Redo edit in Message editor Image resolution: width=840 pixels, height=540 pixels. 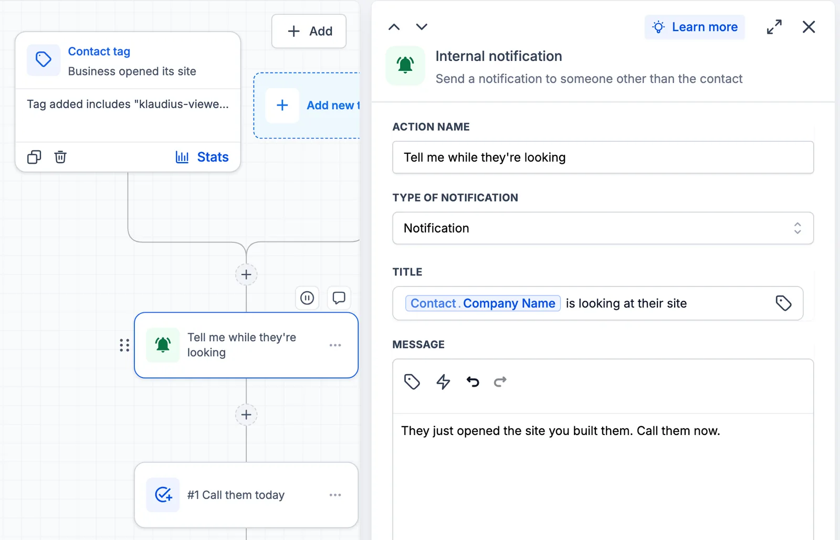pos(500,382)
